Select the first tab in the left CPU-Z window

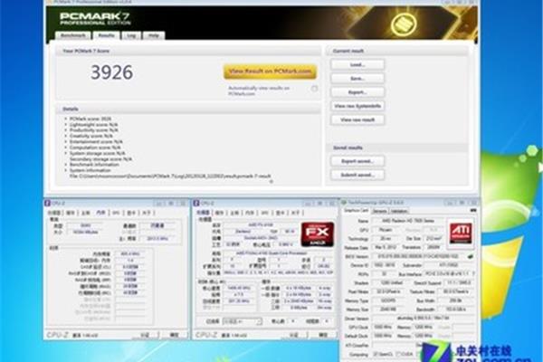[x=54, y=213]
